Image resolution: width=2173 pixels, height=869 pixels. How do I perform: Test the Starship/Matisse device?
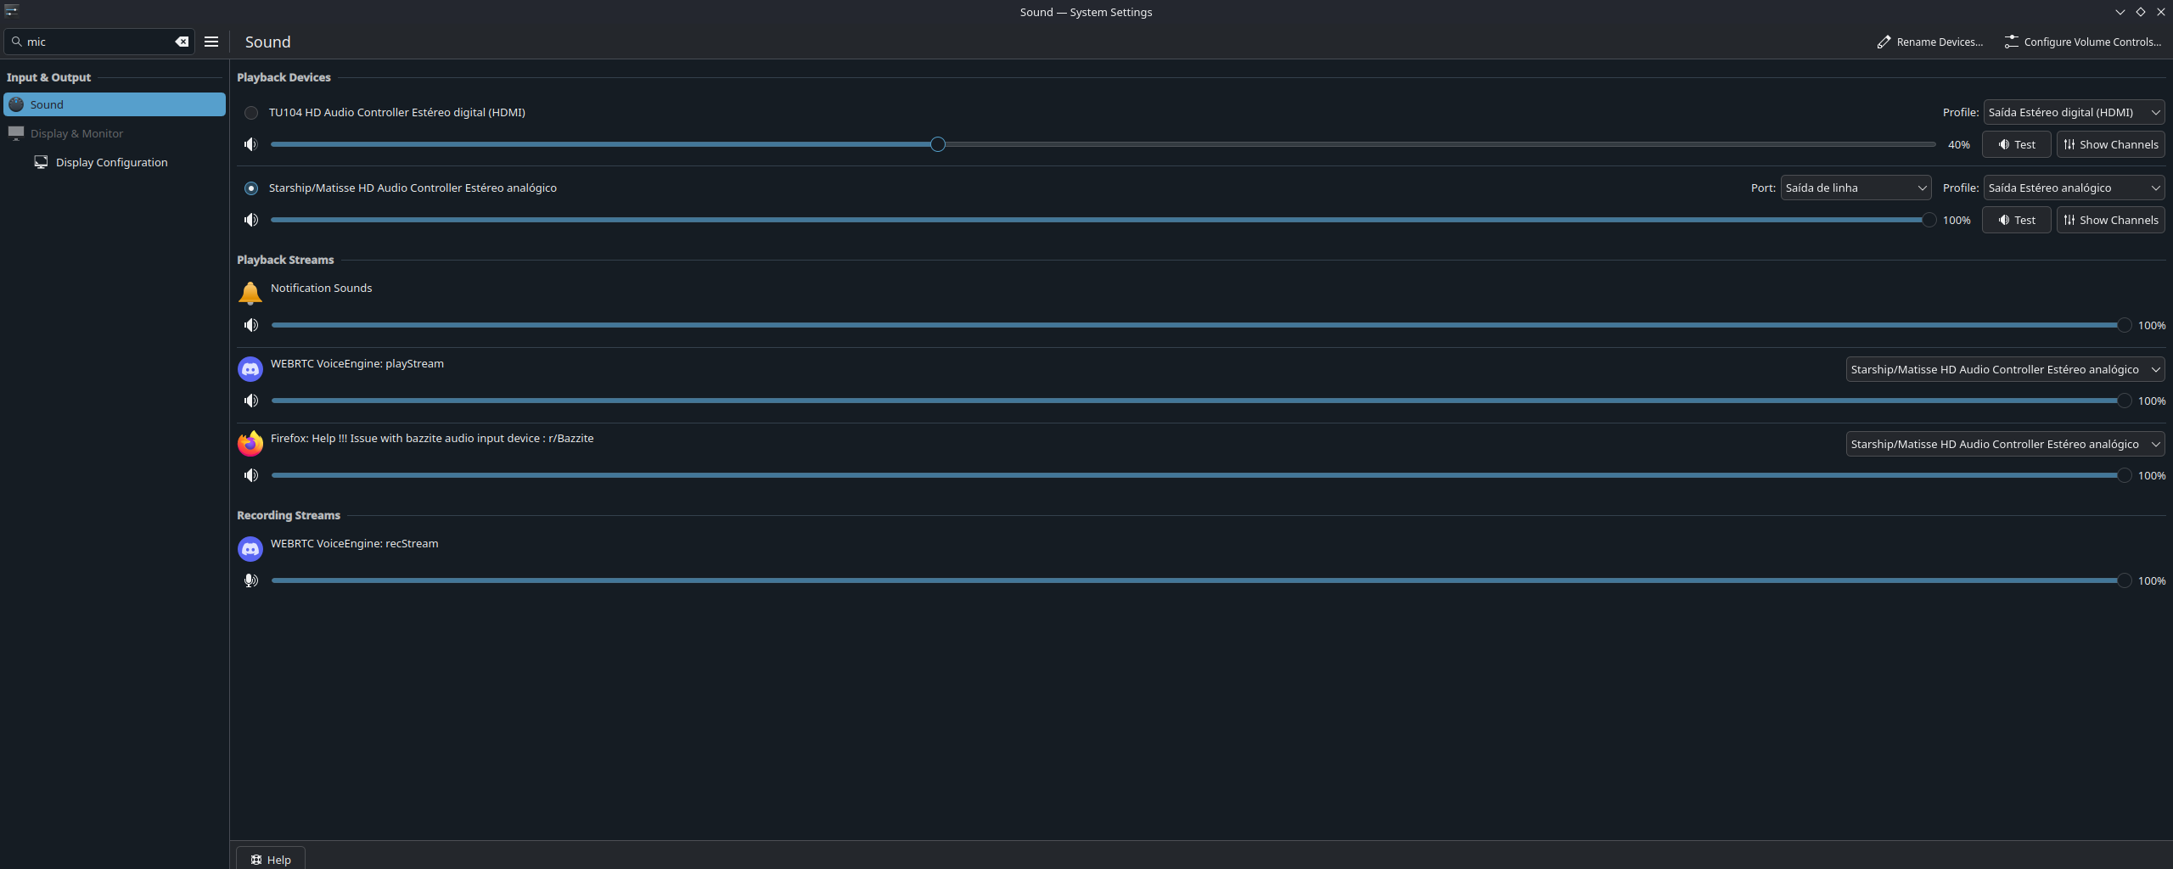click(x=2017, y=220)
